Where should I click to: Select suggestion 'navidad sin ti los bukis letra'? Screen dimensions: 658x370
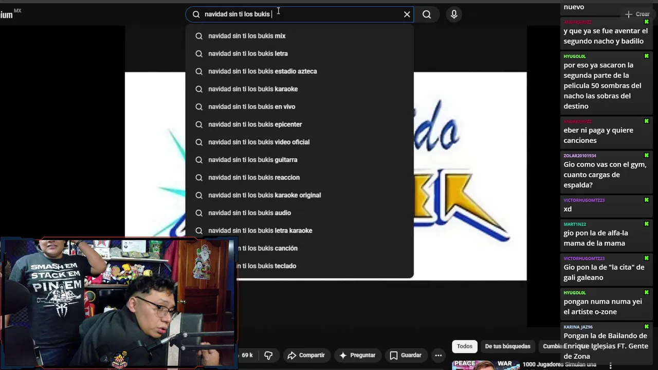pyautogui.click(x=300, y=53)
